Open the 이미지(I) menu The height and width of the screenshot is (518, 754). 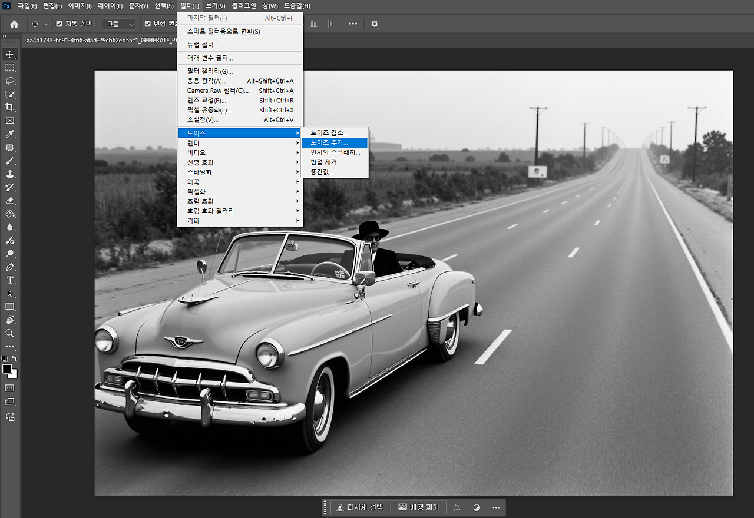pos(80,6)
